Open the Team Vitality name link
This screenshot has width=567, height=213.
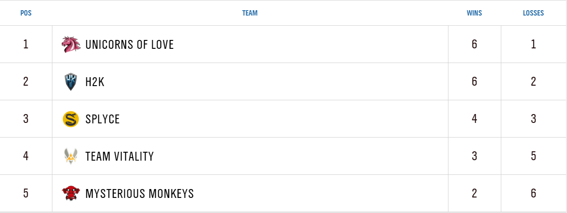(x=119, y=156)
